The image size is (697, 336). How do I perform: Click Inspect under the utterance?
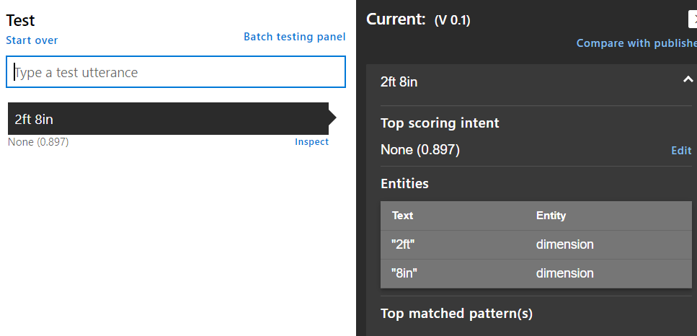coord(311,142)
